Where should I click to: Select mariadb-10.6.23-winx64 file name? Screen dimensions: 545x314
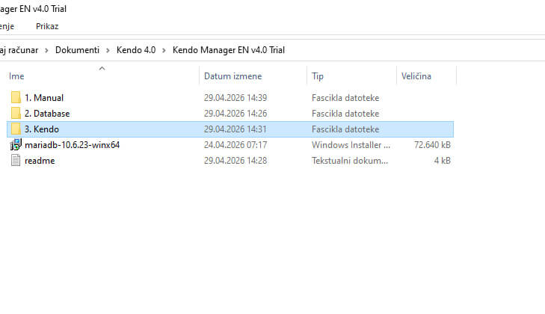pos(73,144)
